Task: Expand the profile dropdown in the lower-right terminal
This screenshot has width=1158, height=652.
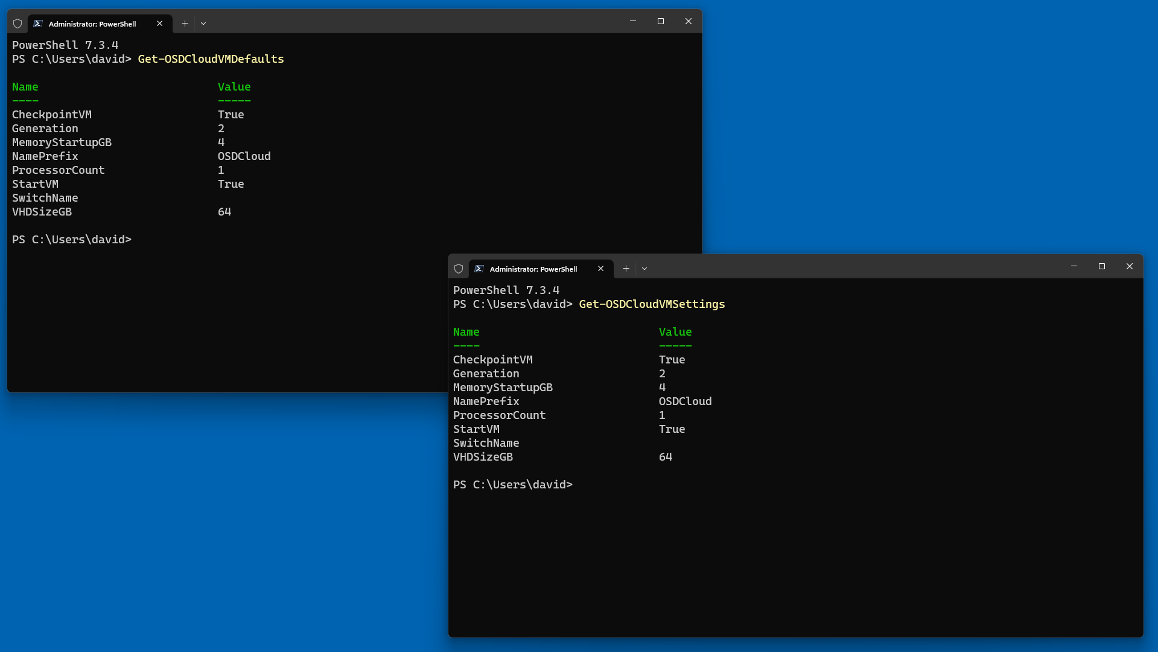Action: [644, 269]
